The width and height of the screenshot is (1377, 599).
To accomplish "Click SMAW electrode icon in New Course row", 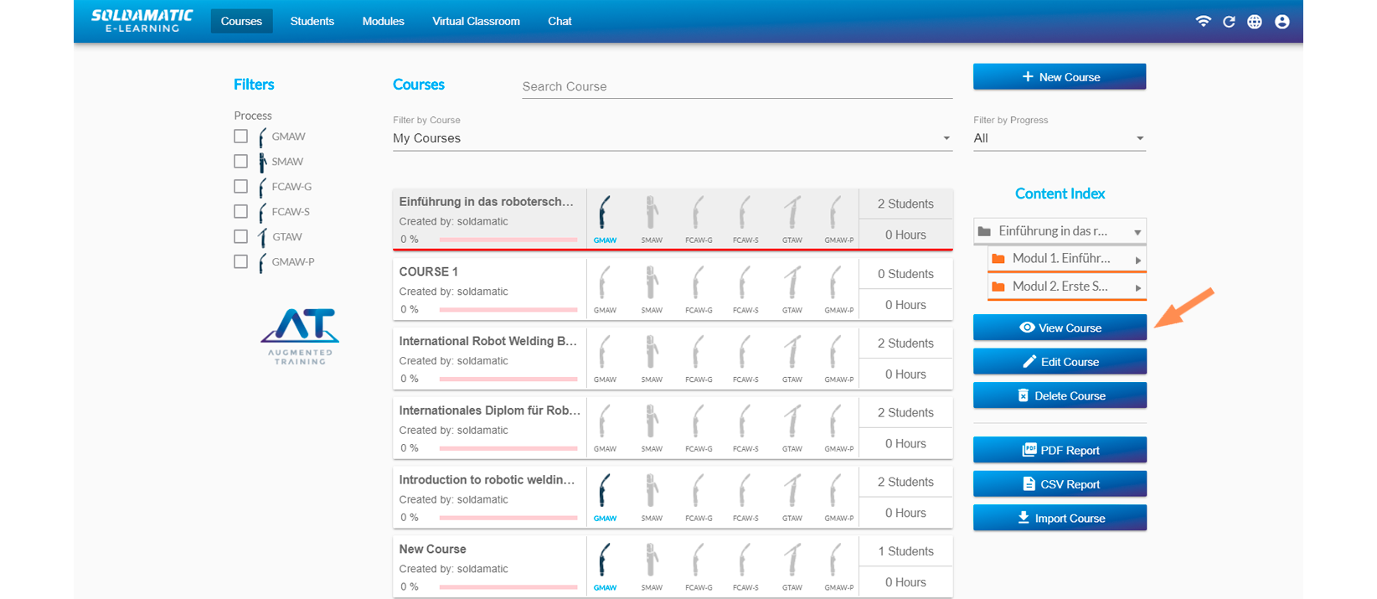I will click(652, 562).
